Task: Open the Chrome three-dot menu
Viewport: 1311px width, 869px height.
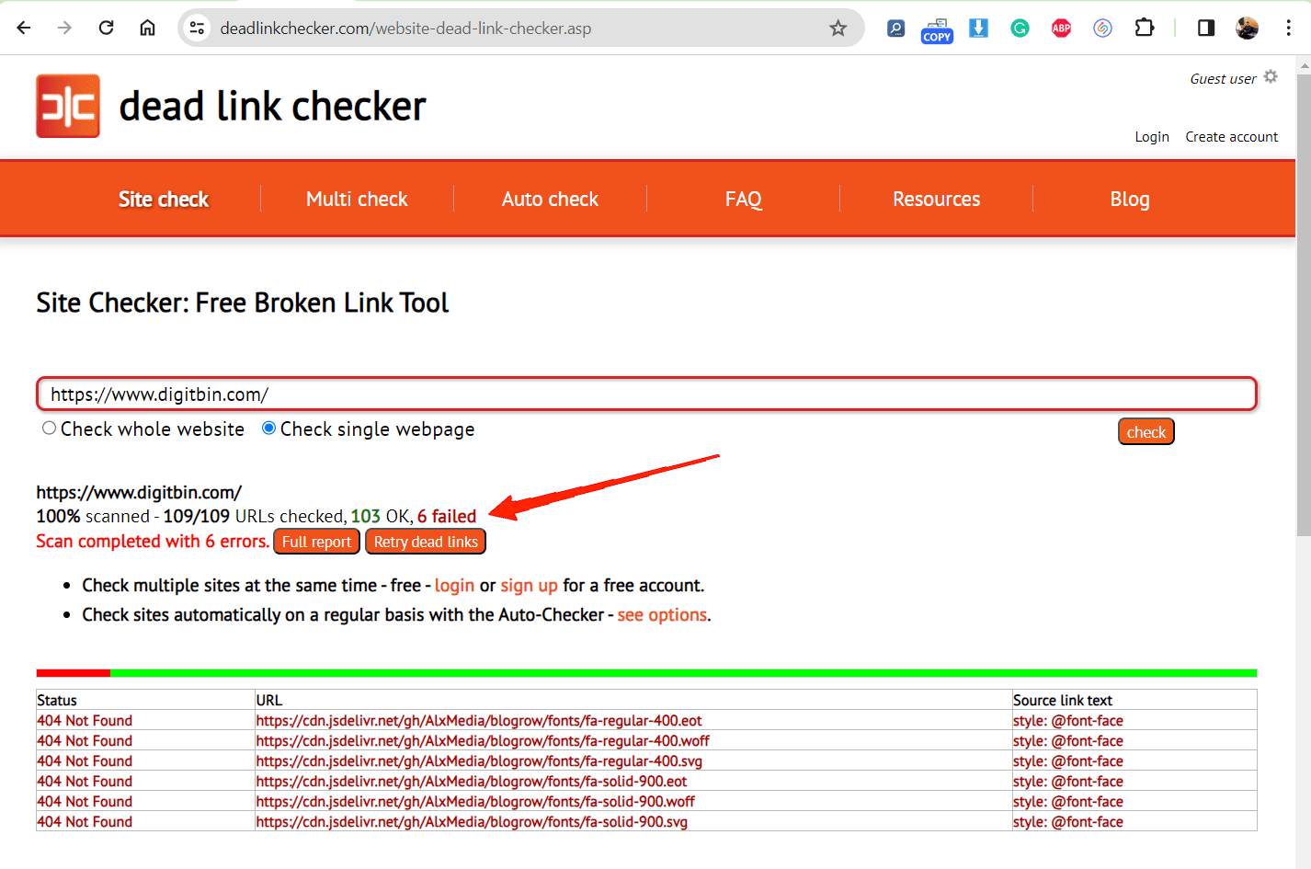Action: [1289, 29]
